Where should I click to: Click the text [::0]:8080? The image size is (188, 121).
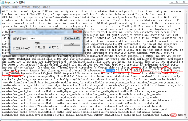pos(9,73)
